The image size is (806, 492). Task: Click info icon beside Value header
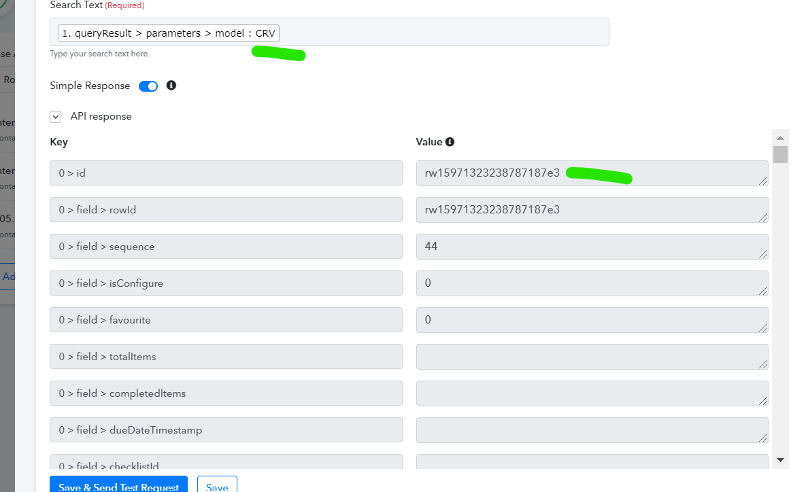[450, 142]
